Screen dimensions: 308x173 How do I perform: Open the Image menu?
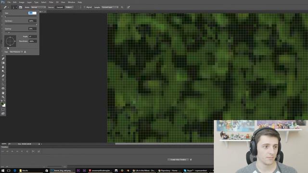point(22,2)
